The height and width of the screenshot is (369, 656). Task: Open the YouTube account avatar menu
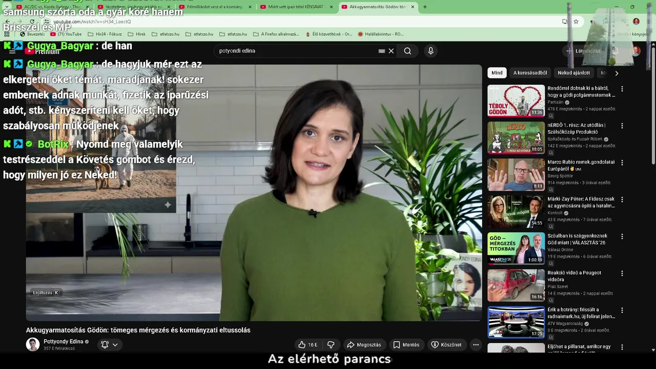click(x=636, y=51)
